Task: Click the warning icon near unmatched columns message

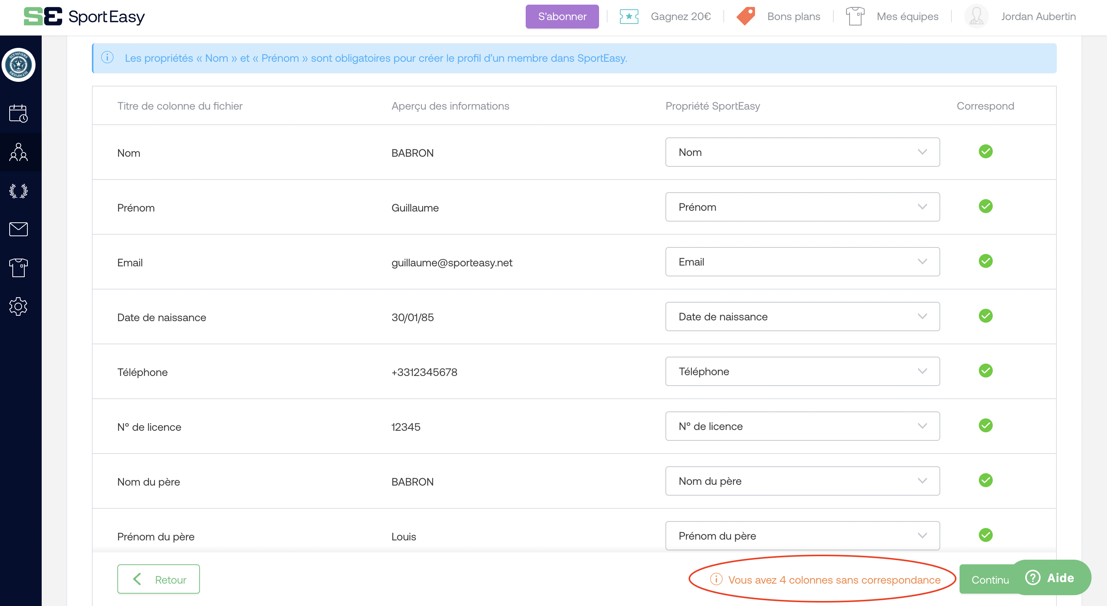Action: click(x=716, y=579)
